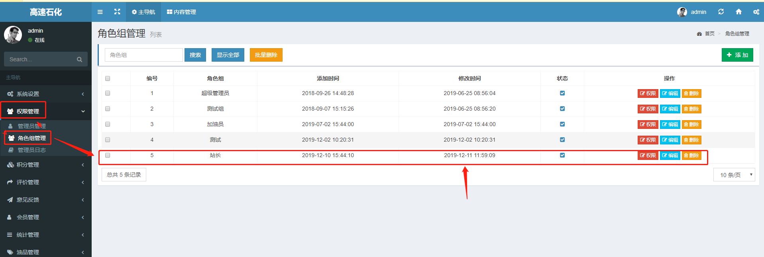The image size is (764, 257).
Task: Collapse 权限管理 menu
Action: pyautogui.click(x=46, y=111)
